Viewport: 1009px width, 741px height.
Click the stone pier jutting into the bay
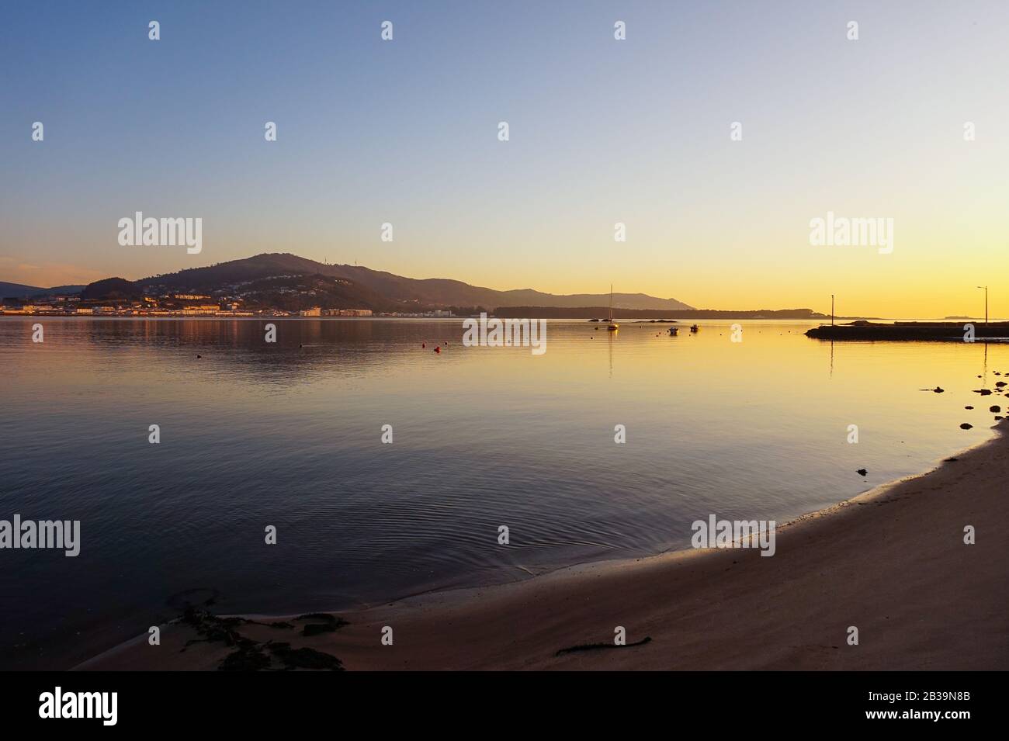click(x=907, y=332)
